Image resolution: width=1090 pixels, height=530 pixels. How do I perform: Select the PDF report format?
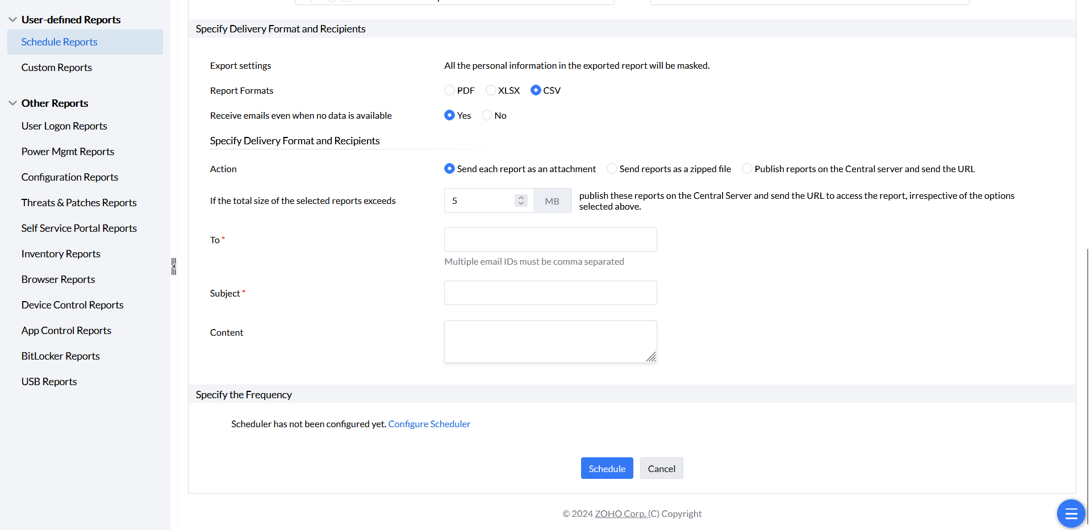[449, 90]
